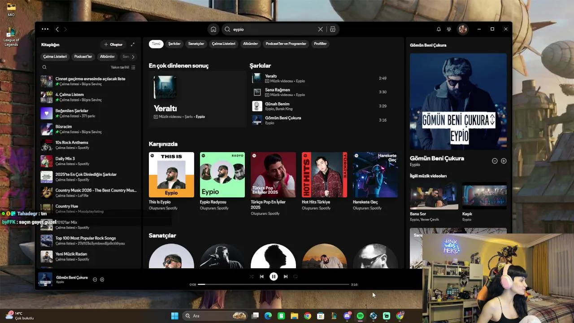Open the three-dots Spotify menu
This screenshot has width=574, height=323.
(45, 29)
